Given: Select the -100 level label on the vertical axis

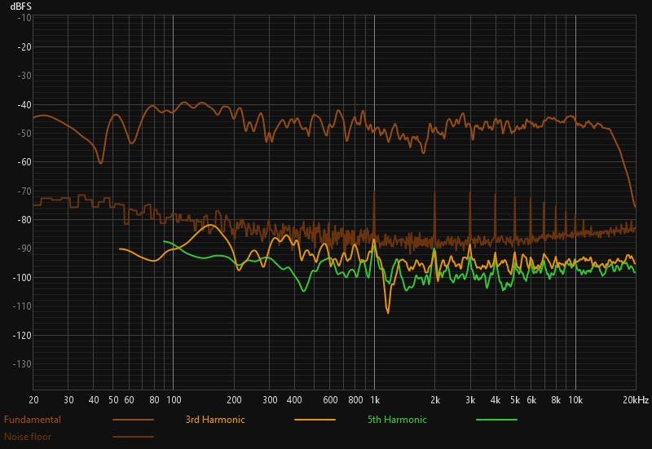Looking at the screenshot, I should tap(20, 278).
